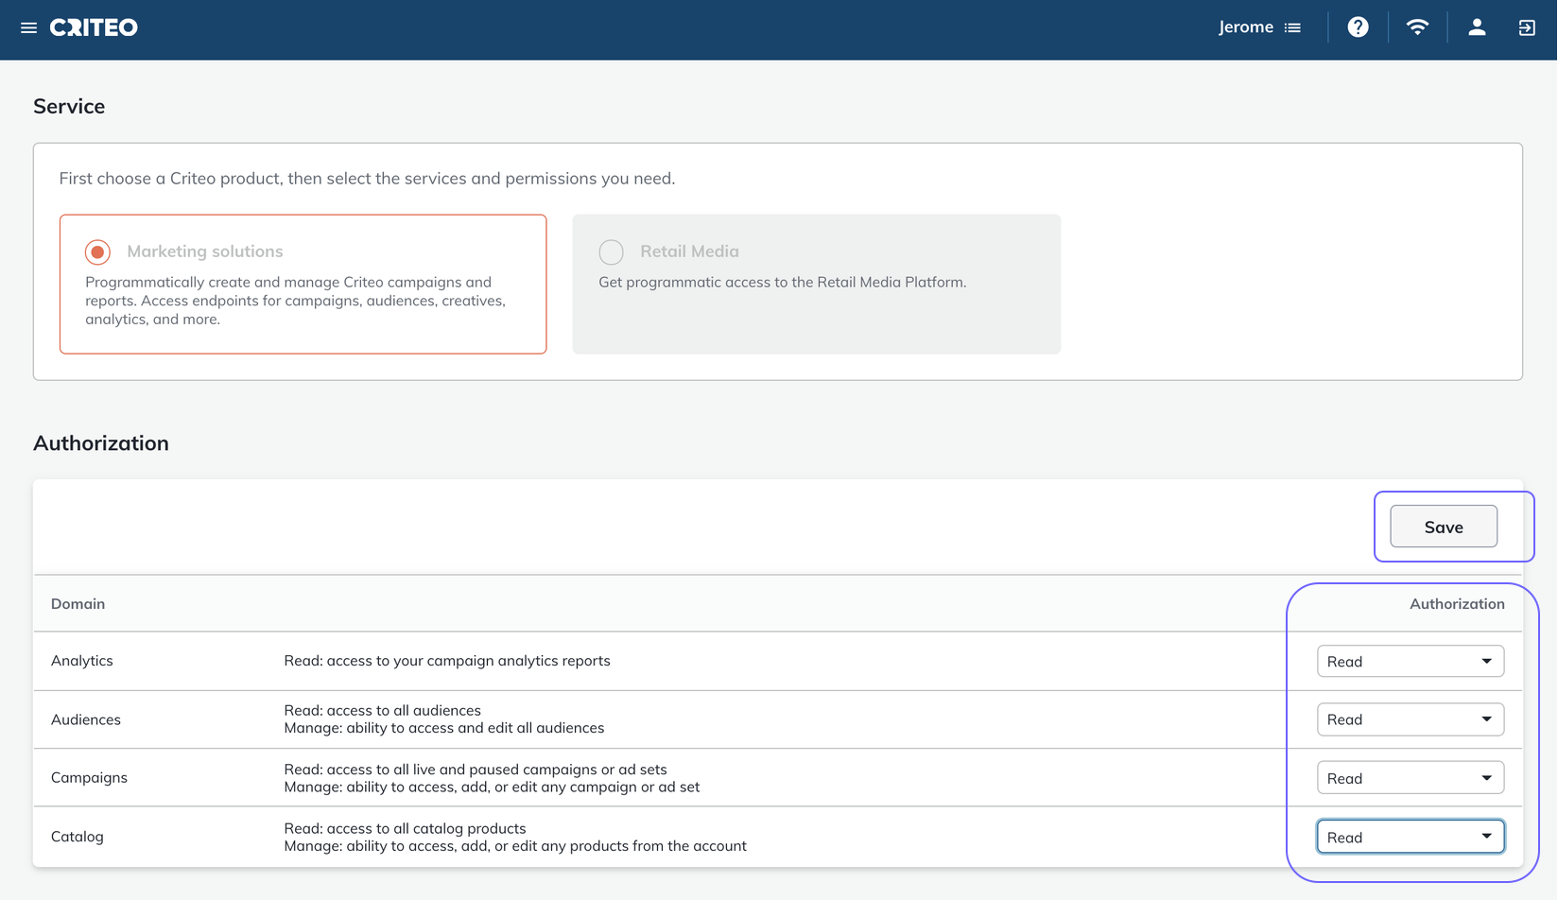The height and width of the screenshot is (900, 1558).
Task: Click the Save button
Action: (x=1444, y=527)
